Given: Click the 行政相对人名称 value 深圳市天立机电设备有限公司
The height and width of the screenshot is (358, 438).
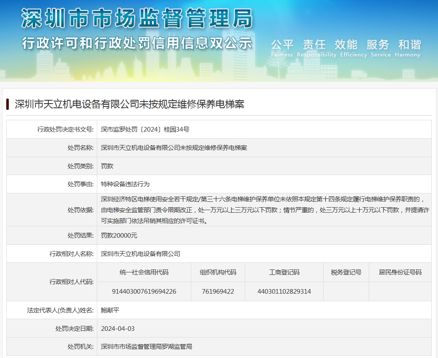Looking at the screenshot, I should (x=141, y=254).
